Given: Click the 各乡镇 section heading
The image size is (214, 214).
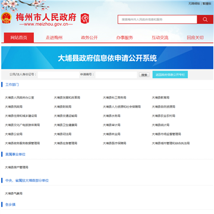Looking at the screenshot, I should [10, 204].
